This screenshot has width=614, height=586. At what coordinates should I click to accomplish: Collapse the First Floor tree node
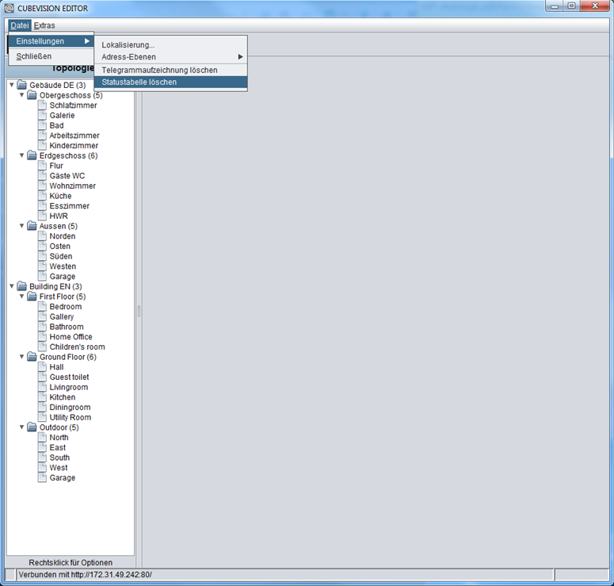tap(22, 297)
